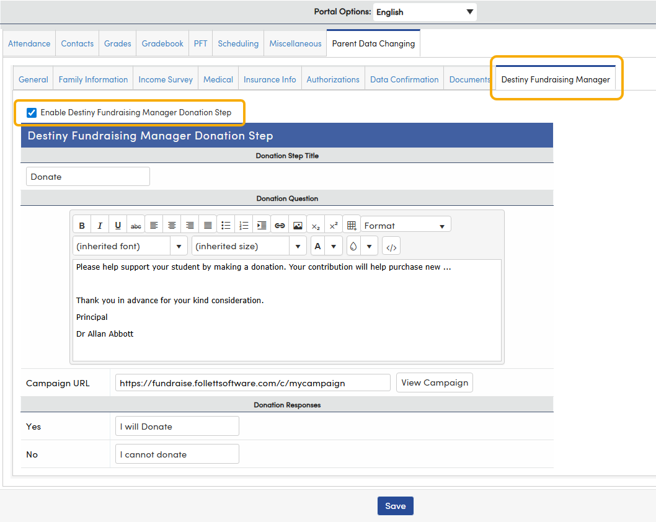
Task: Indent the paragraph
Action: 262,226
